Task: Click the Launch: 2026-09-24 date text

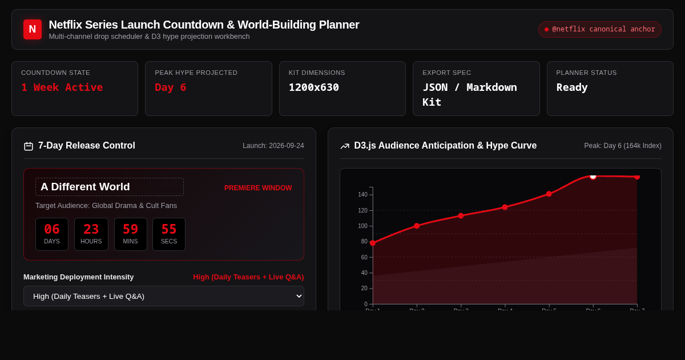Action: point(273,146)
